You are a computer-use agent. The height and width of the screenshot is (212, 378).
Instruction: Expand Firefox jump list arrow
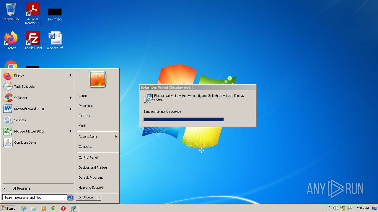coord(71,75)
